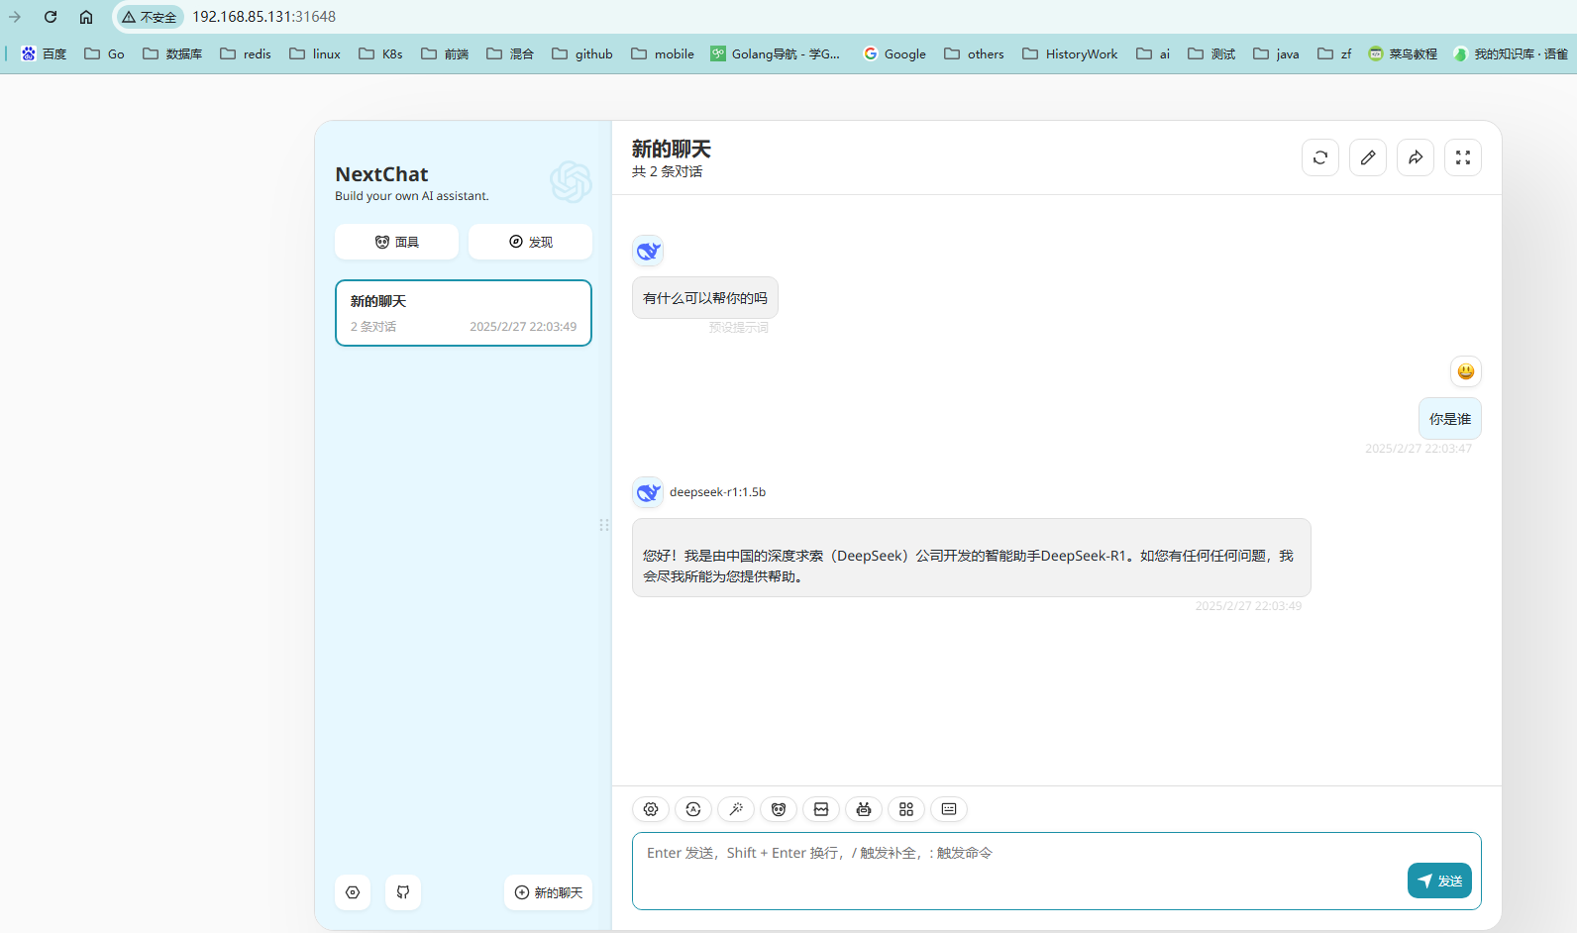Screen dimensions: 1577x933
Task: Open quick prompts magic wand
Action: [736, 809]
